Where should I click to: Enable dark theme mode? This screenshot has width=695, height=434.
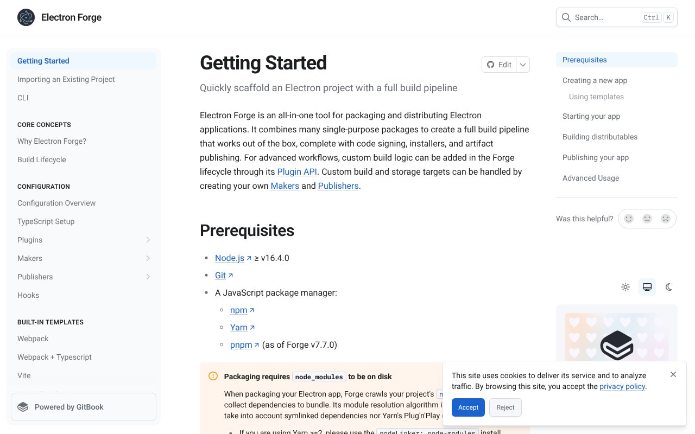click(x=669, y=287)
